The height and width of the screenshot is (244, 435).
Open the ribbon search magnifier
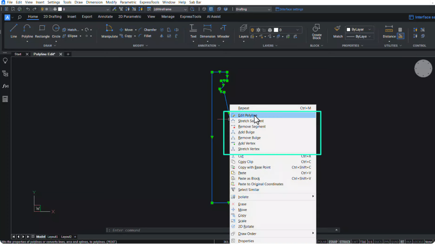coord(20,17)
